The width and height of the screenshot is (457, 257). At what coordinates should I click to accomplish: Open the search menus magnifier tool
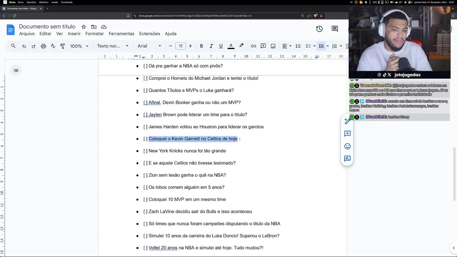(x=13, y=46)
